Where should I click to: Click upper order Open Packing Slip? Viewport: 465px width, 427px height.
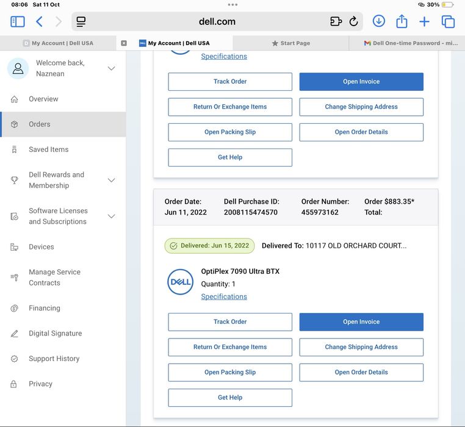coord(230,132)
